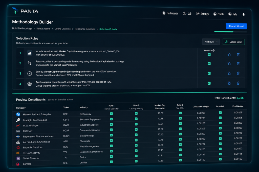Screen dimensions: 259x172
Task: Click the Air Products & Chemicals logo
Action: [18, 142]
